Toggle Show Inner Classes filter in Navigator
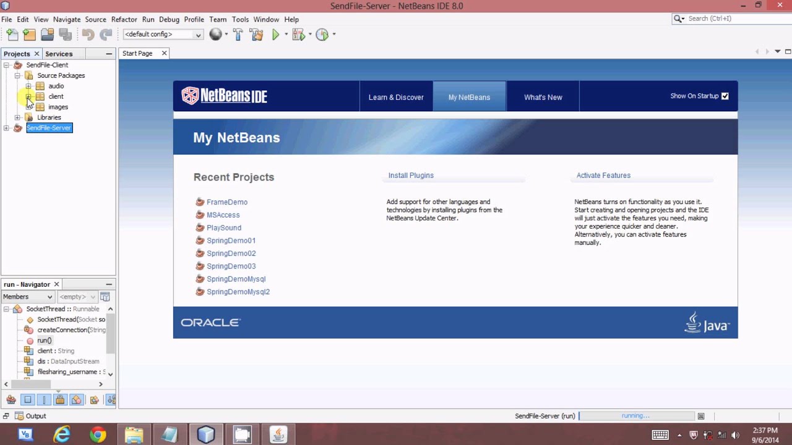This screenshot has height=445, width=792. click(x=76, y=400)
